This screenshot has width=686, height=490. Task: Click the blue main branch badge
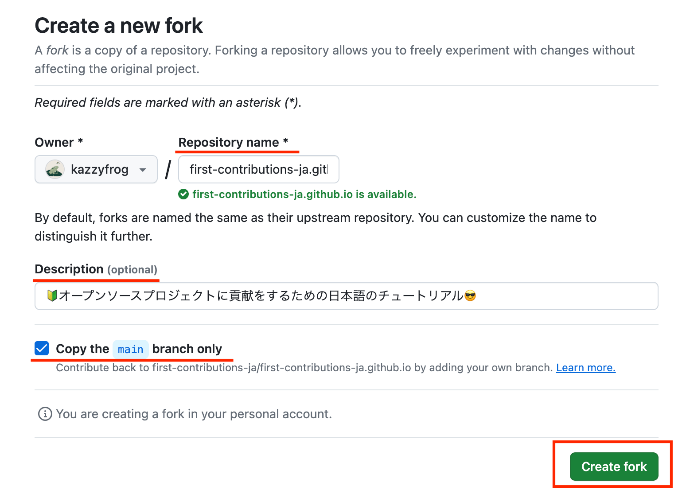point(130,349)
